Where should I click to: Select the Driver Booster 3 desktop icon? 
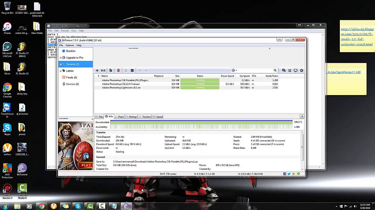click(7, 191)
